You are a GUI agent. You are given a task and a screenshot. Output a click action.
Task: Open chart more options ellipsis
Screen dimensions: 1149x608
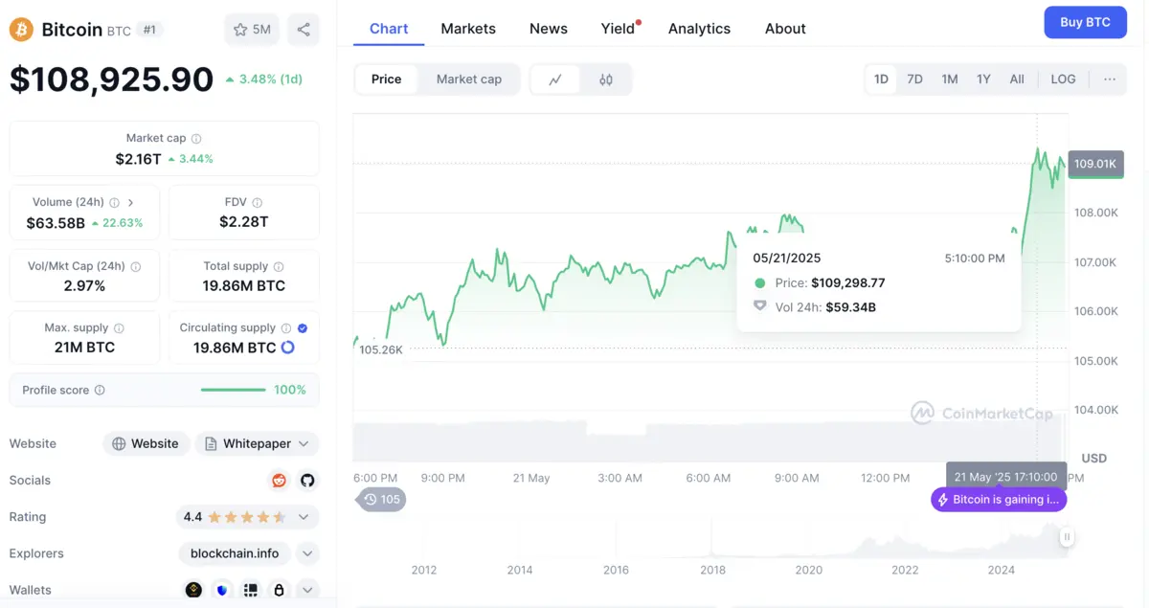(1110, 79)
